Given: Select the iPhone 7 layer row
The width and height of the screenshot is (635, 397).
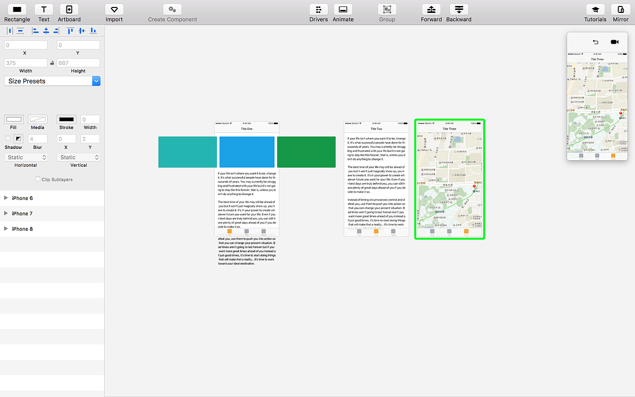Looking at the screenshot, I should (52, 213).
